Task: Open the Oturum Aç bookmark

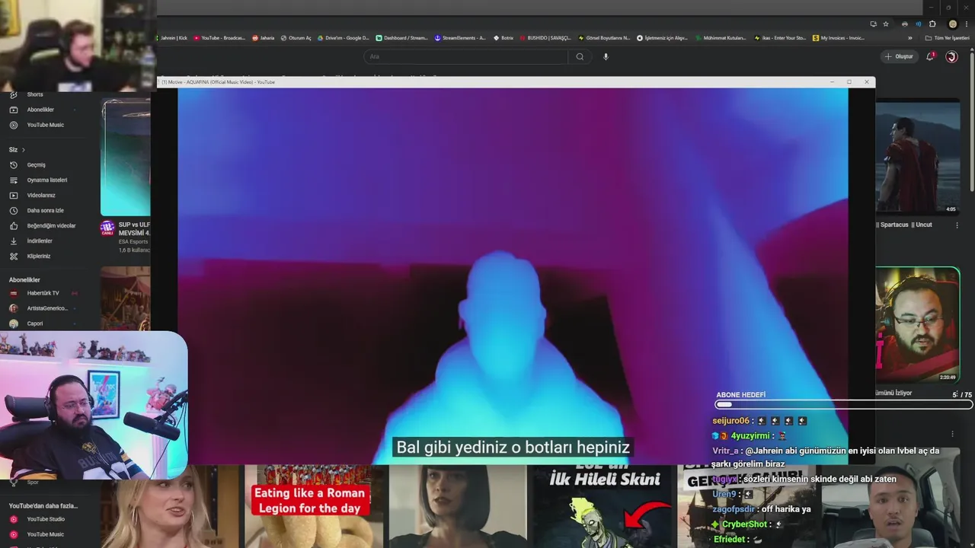Action: pyautogui.click(x=296, y=37)
